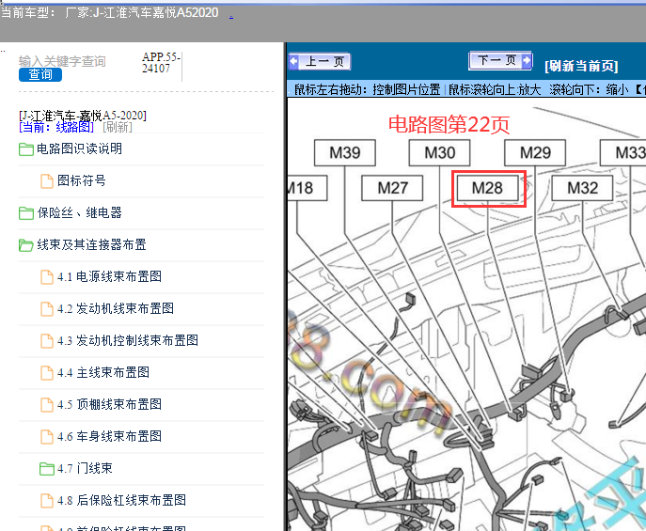Click connector label M32 in the diagram
The image size is (646, 531).
pyautogui.click(x=582, y=188)
